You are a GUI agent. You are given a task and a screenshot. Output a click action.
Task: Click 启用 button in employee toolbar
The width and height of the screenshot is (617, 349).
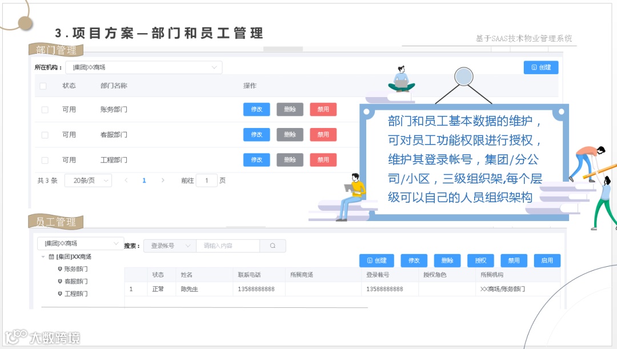[x=547, y=260]
